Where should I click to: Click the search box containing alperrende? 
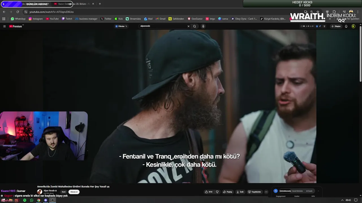pyautogui.click(x=163, y=26)
